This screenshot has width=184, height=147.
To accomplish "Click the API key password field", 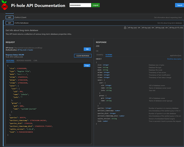I will 80,5.
